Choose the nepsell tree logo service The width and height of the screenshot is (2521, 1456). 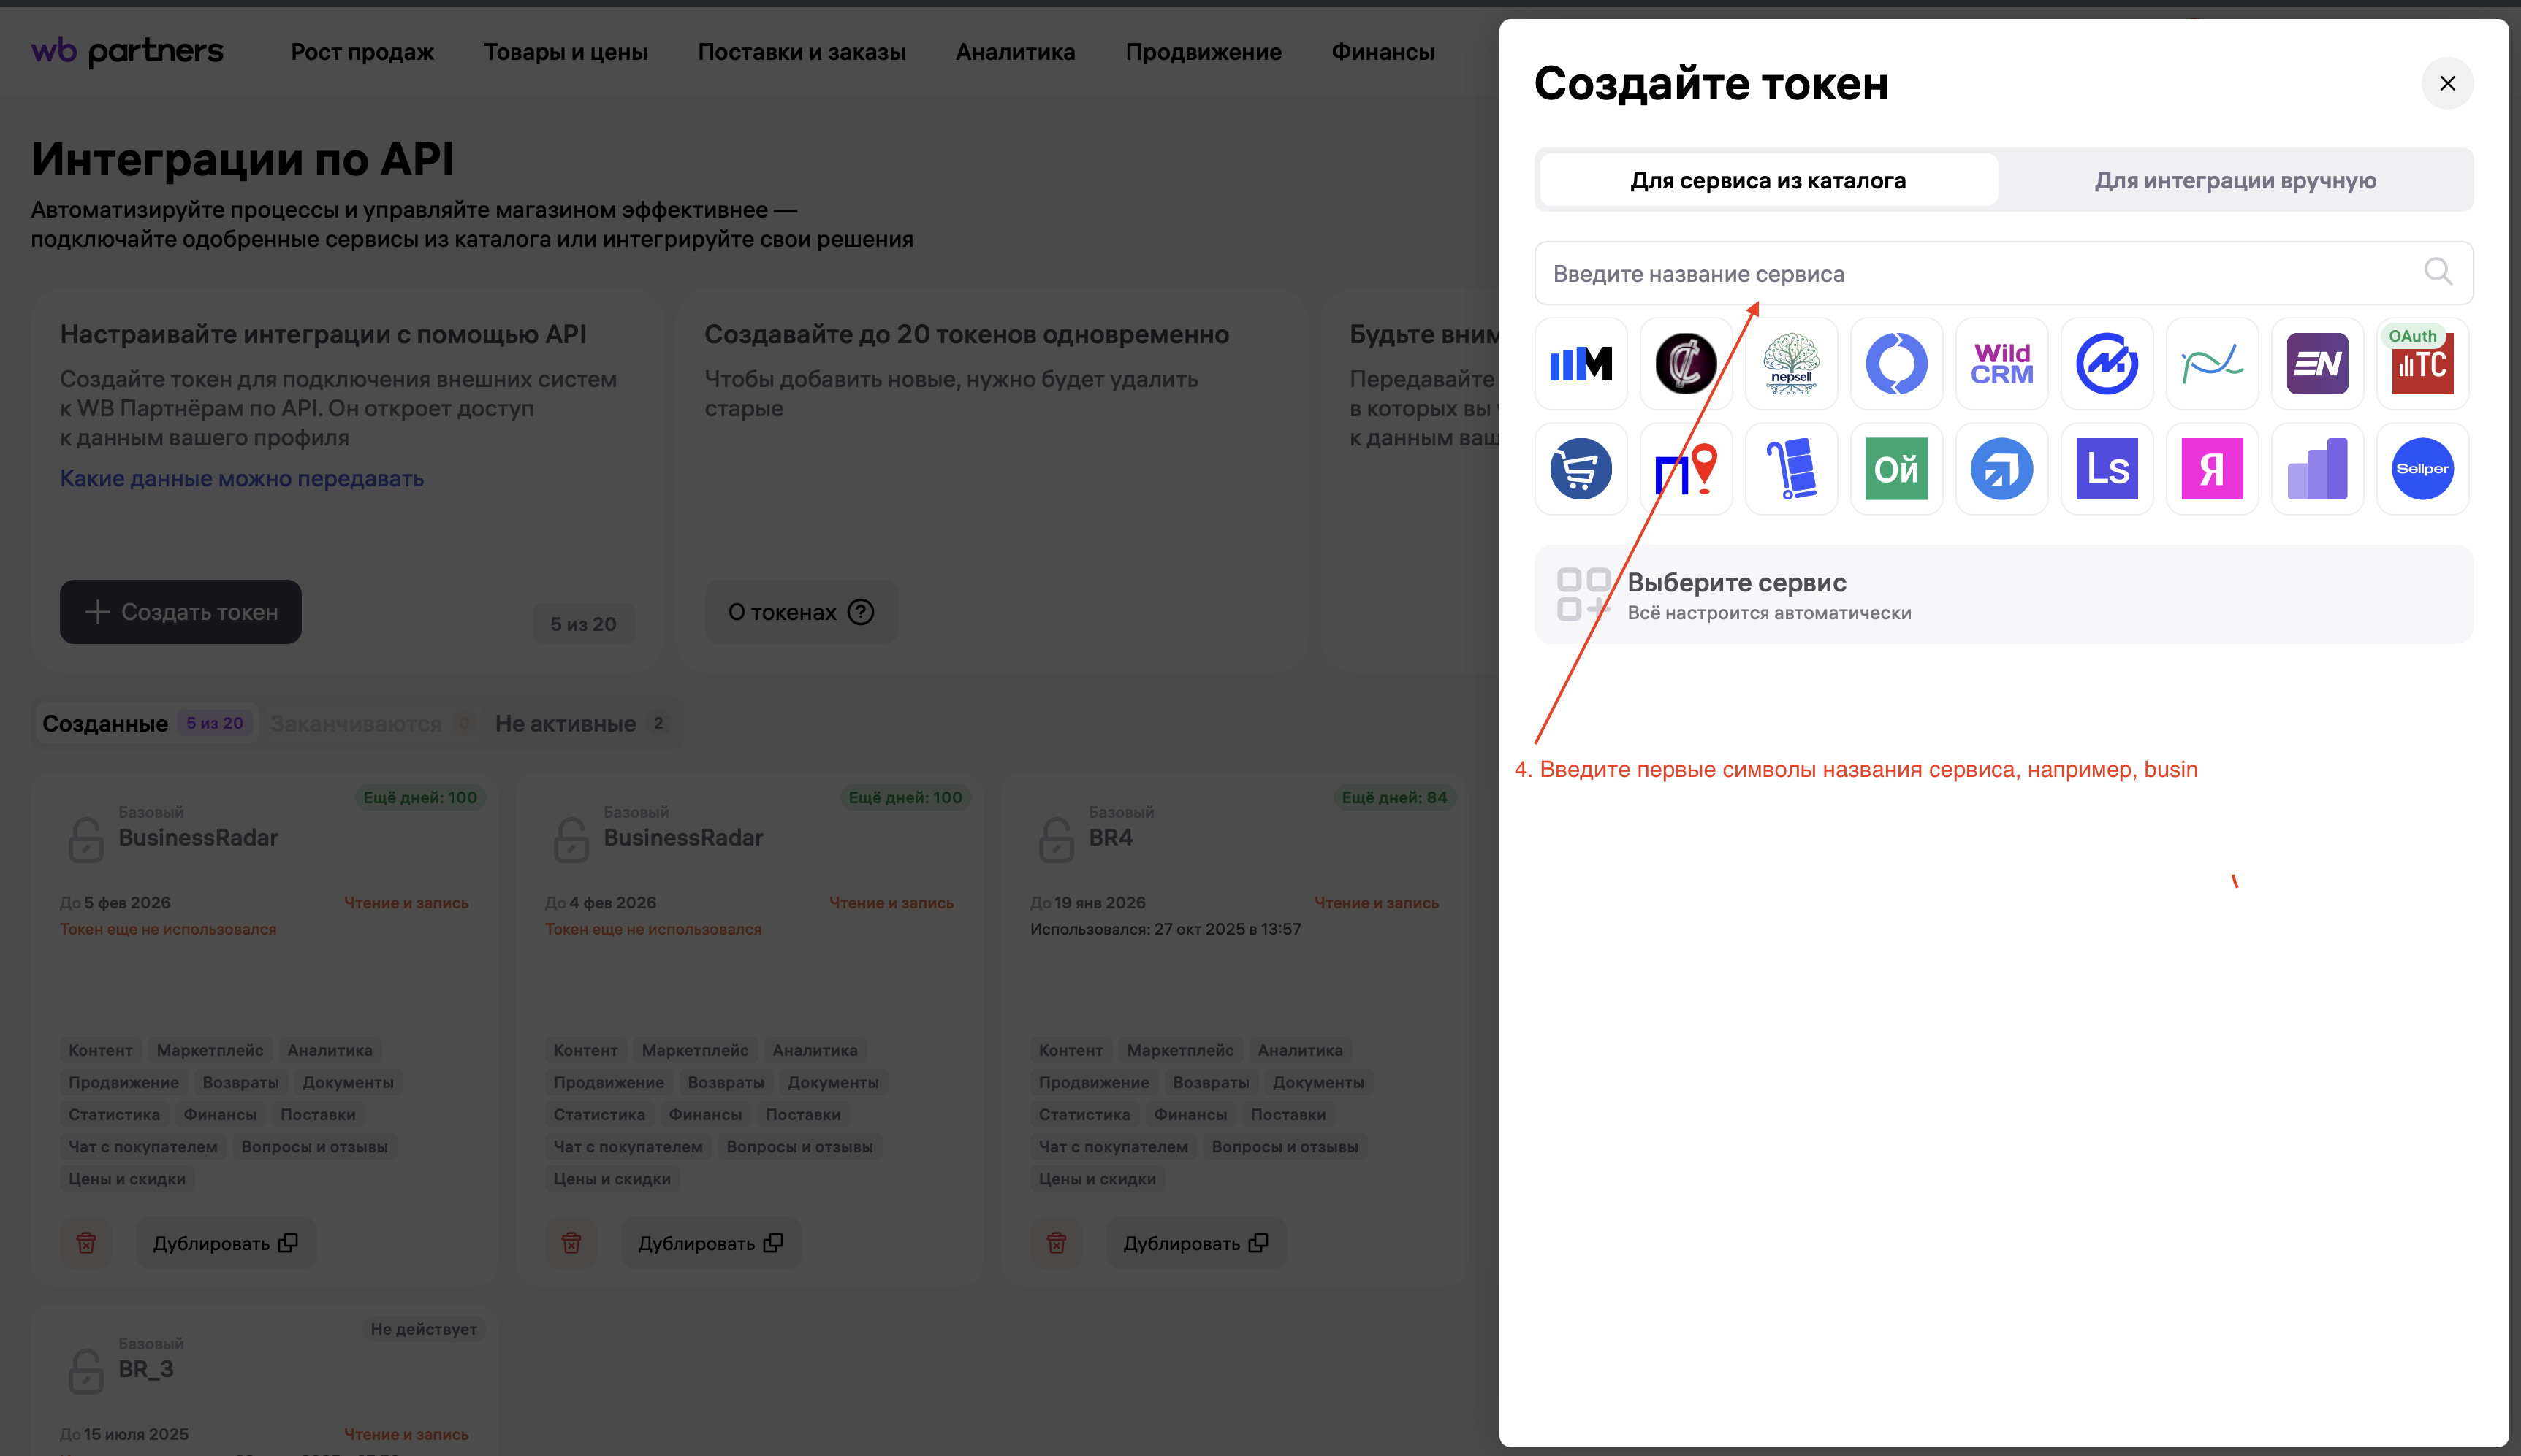[x=1791, y=364]
